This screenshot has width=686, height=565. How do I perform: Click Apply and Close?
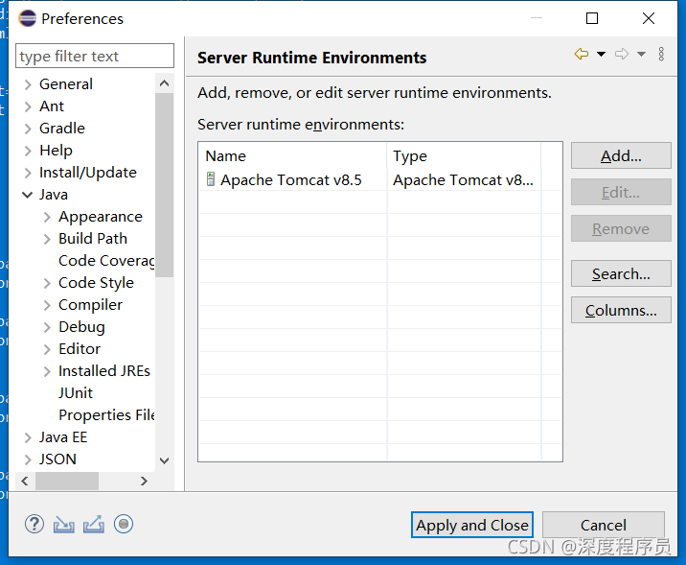(x=472, y=525)
